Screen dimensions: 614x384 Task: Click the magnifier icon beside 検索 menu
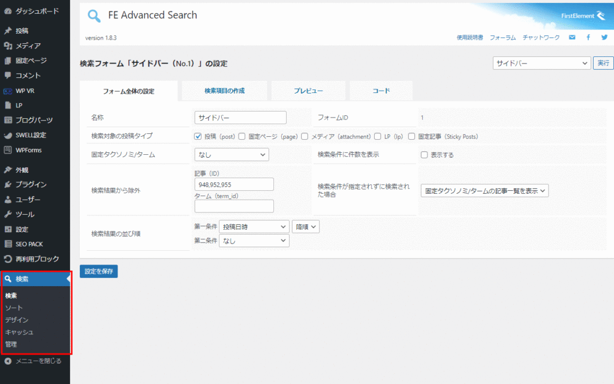click(x=8, y=279)
